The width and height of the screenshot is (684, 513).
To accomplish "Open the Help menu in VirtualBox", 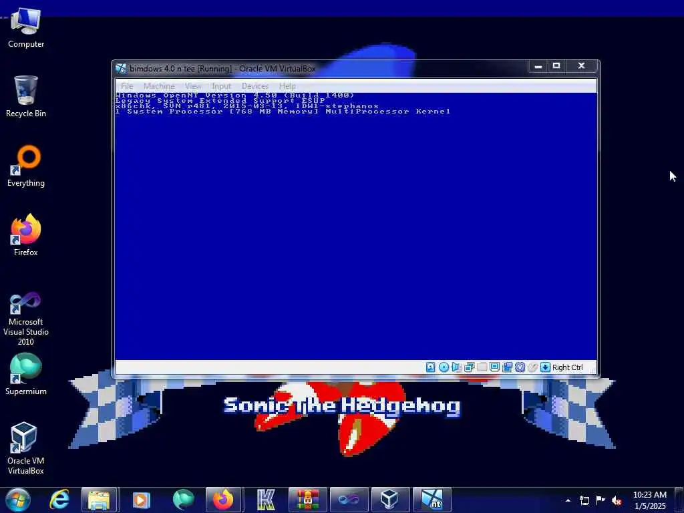I will tap(287, 86).
